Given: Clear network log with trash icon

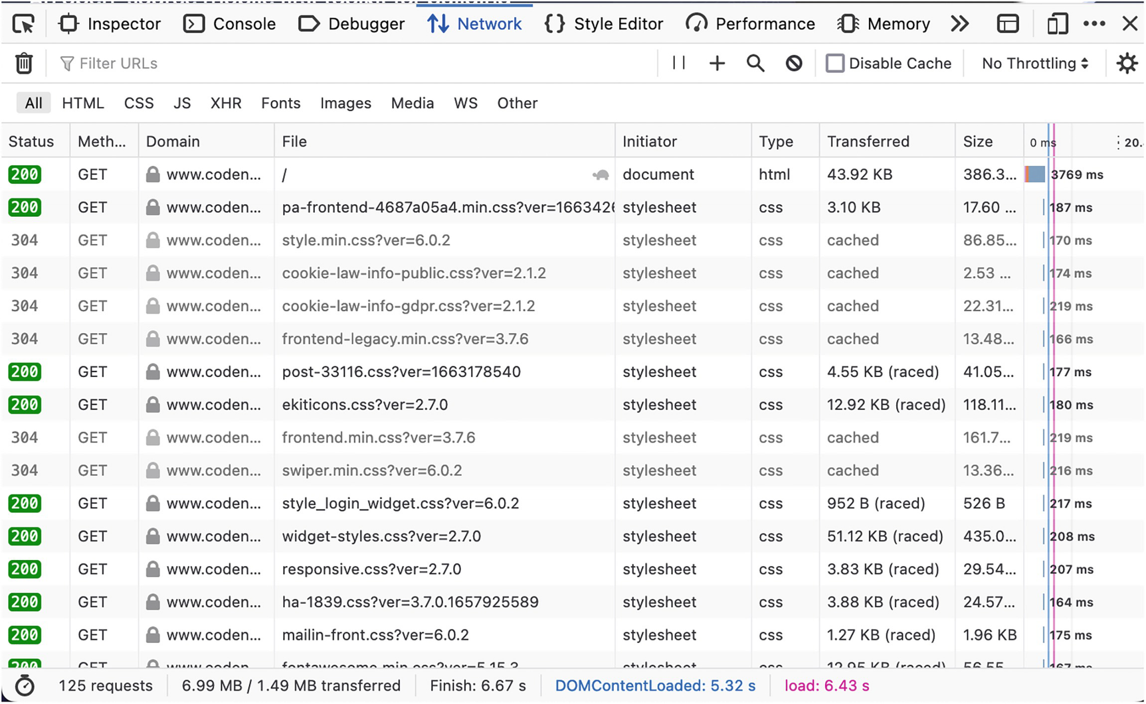Looking at the screenshot, I should [24, 64].
